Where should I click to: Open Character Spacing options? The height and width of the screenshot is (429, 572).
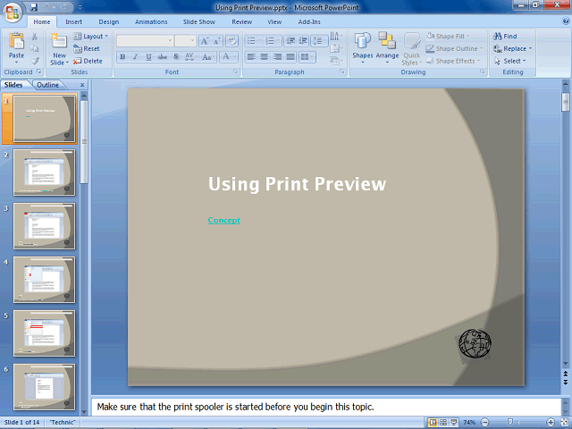(190, 57)
